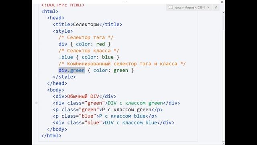Click the comment Селектор класса
Screen dimensions: 257x145
coord(89,51)
